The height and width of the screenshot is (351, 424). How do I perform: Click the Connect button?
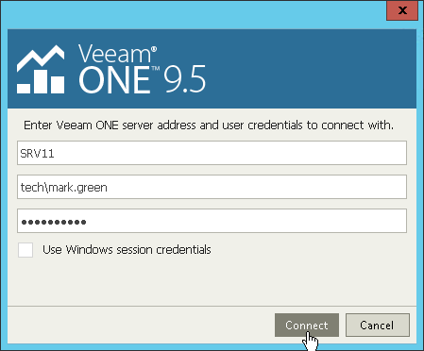(307, 325)
